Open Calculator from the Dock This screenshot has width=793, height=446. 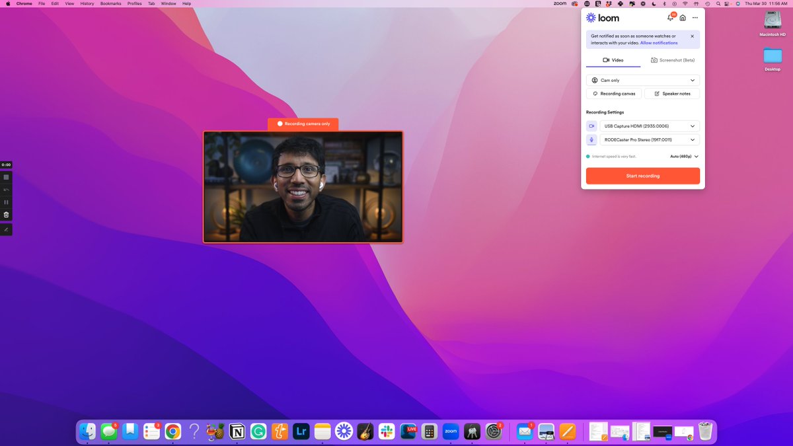(429, 431)
